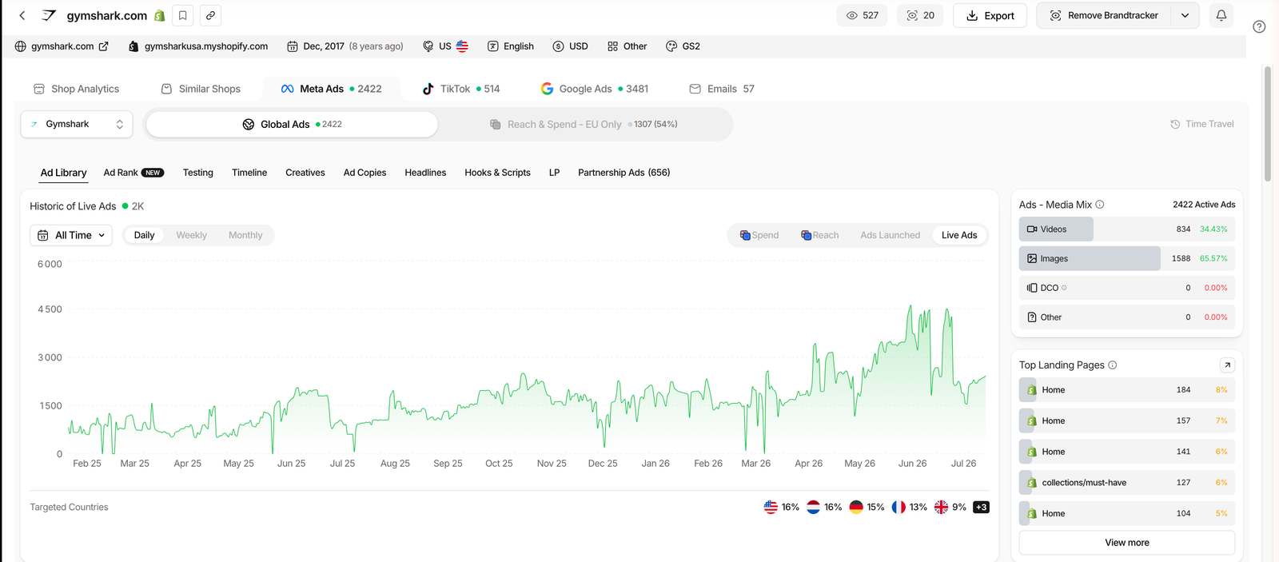1279x562 pixels.
Task: Open the Ad Copies sub-tab
Action: pyautogui.click(x=365, y=173)
